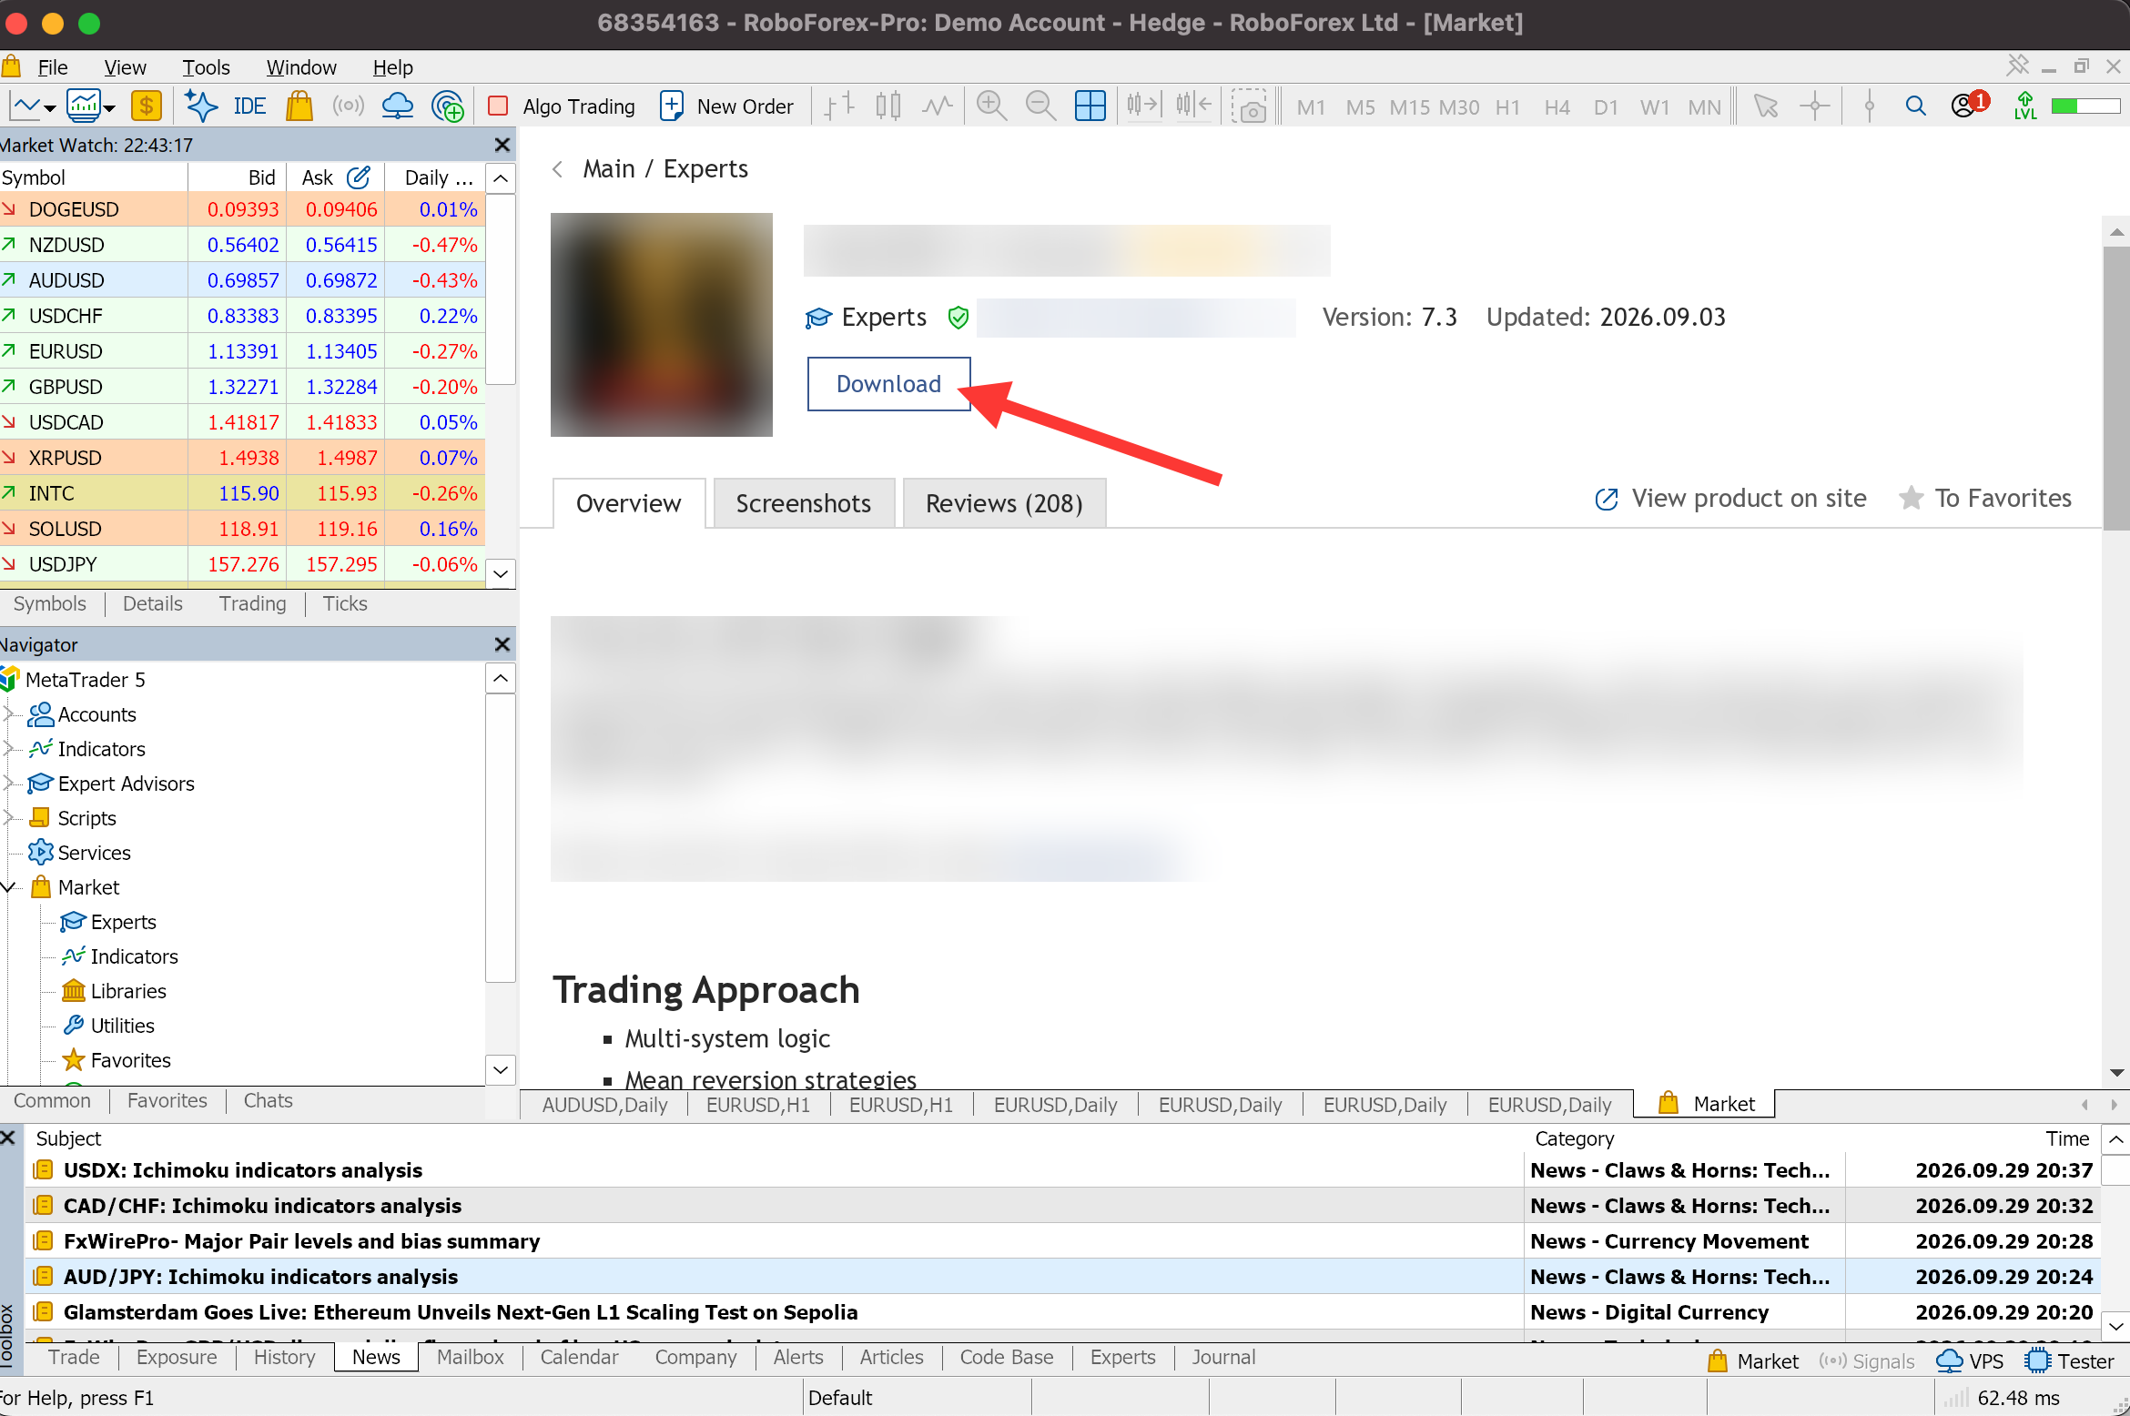Switch to the Screenshots tab

pos(804,503)
